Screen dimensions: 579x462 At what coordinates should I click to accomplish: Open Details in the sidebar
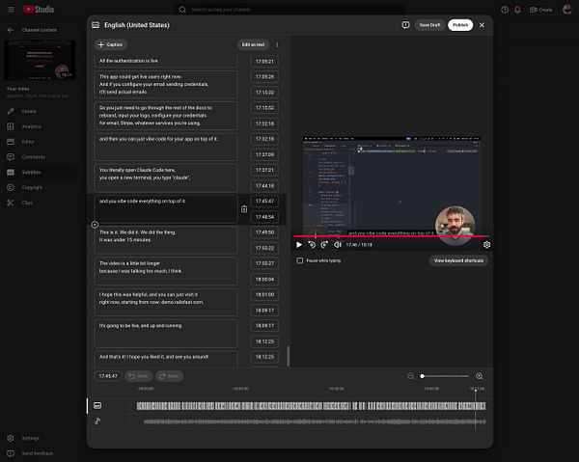29,111
